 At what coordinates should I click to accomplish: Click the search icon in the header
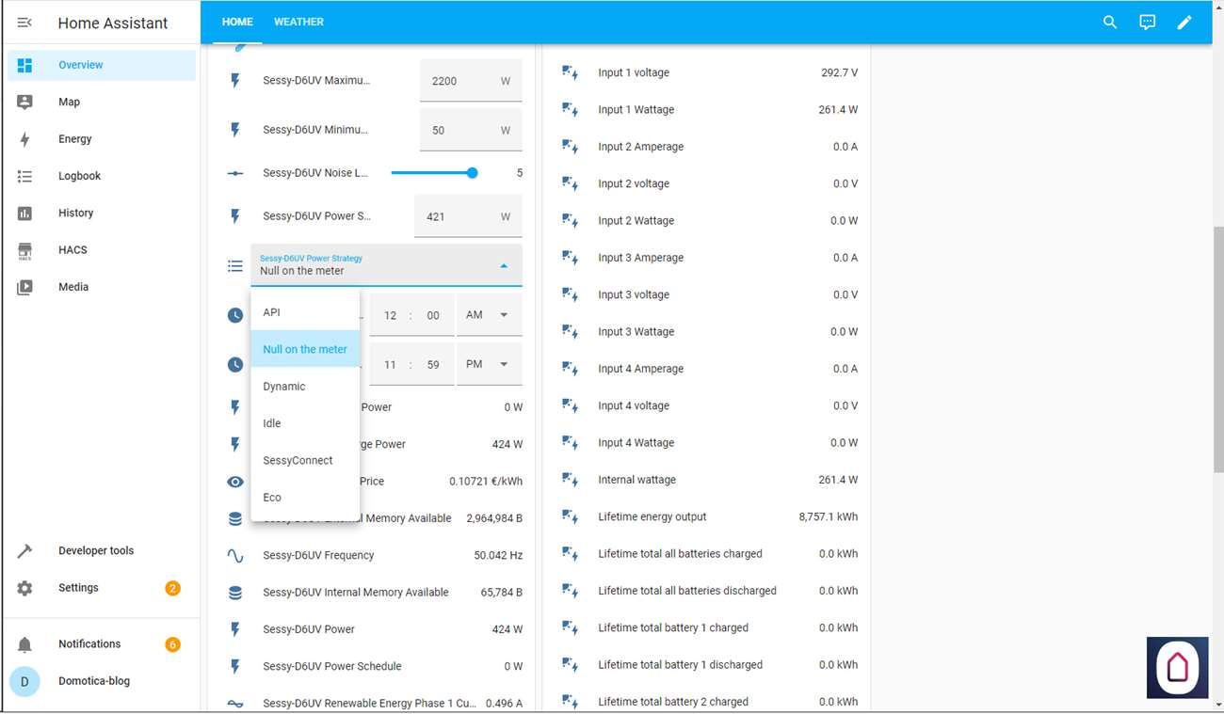[1110, 23]
